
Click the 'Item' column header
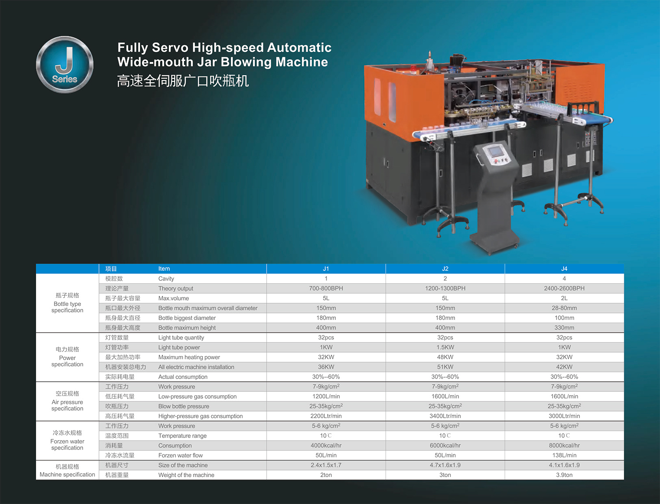[164, 269]
